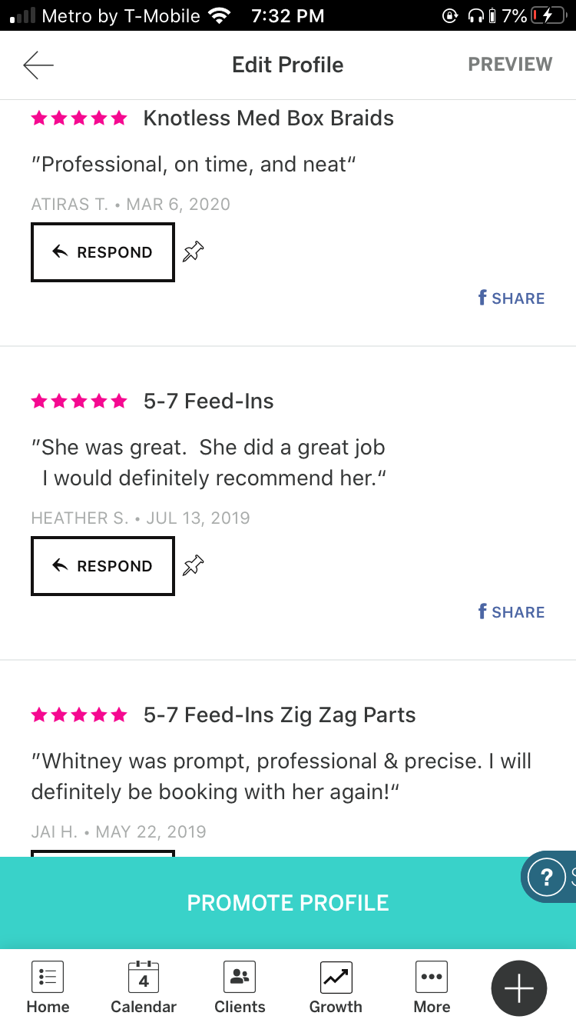The height and width of the screenshot is (1026, 576).
Task: Tap the round plus add button
Action: tap(519, 988)
